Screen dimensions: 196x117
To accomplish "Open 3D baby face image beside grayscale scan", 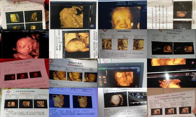I will pos(115,100).
